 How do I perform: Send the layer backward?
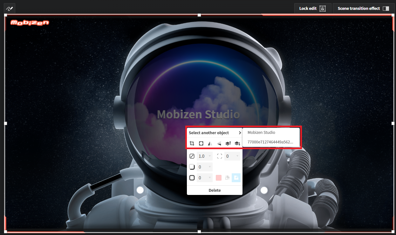237,143
